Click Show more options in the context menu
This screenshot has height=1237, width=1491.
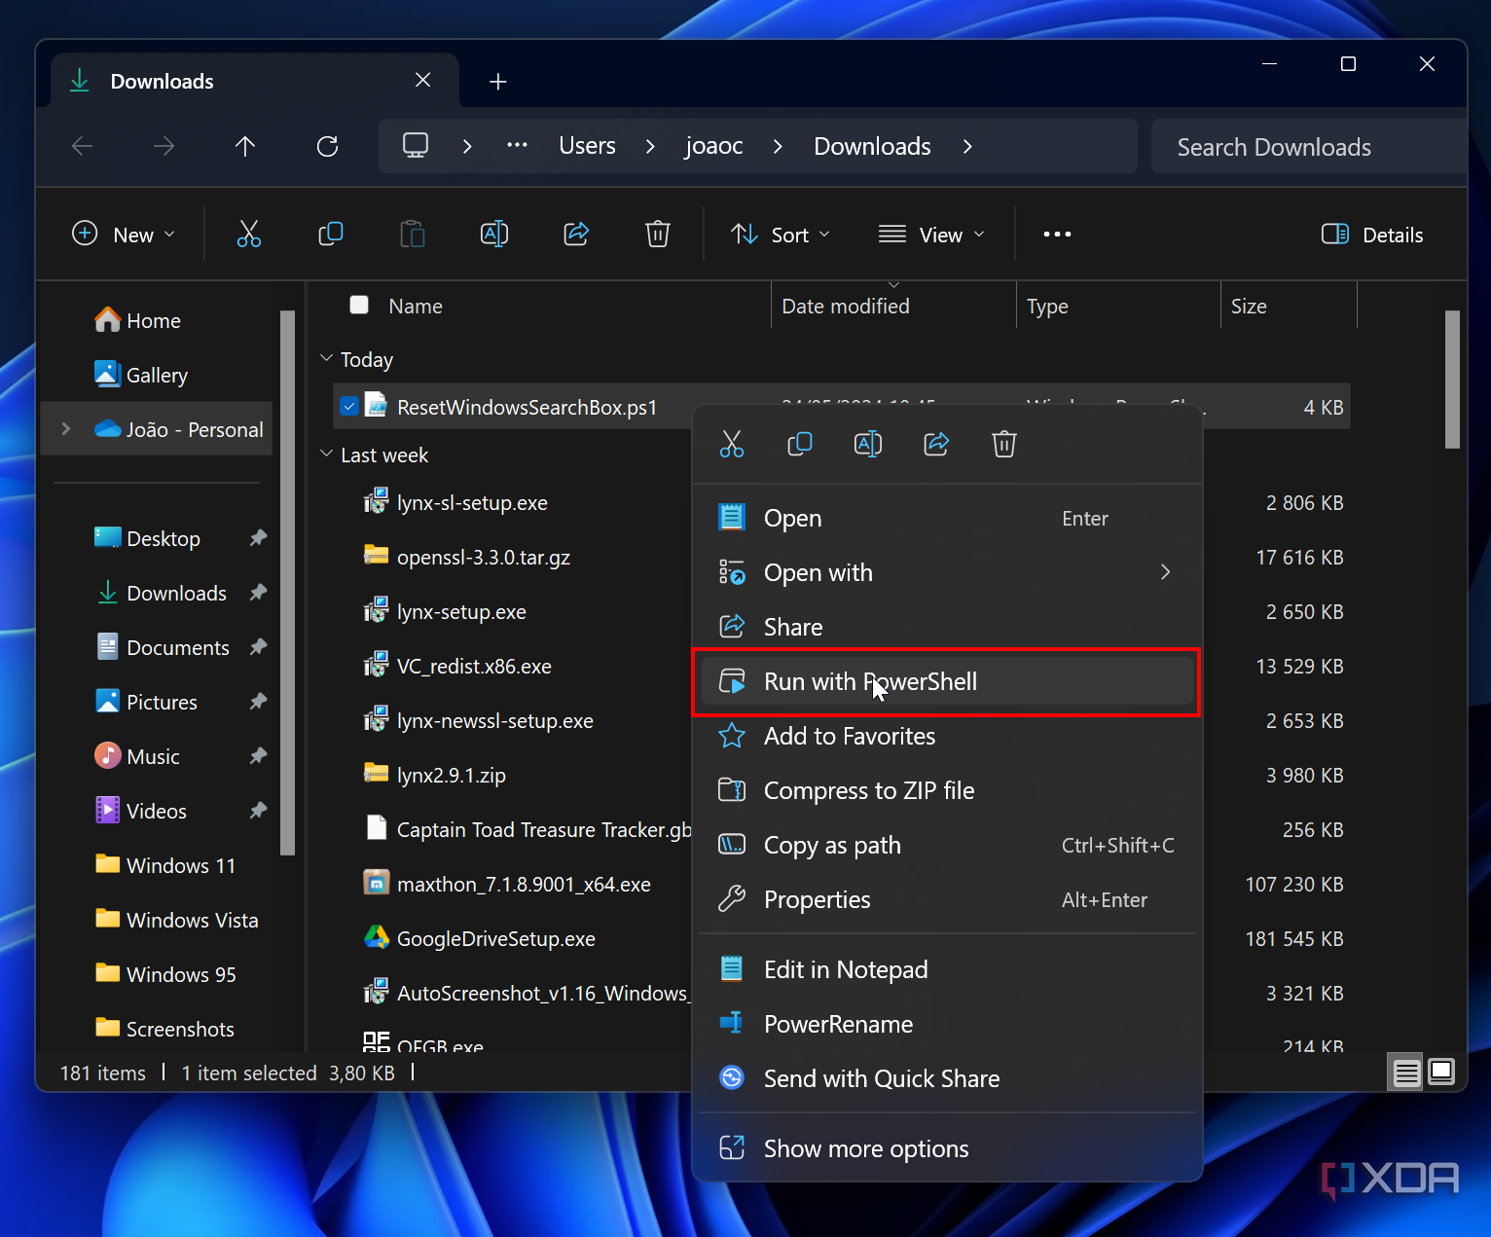click(x=866, y=1148)
